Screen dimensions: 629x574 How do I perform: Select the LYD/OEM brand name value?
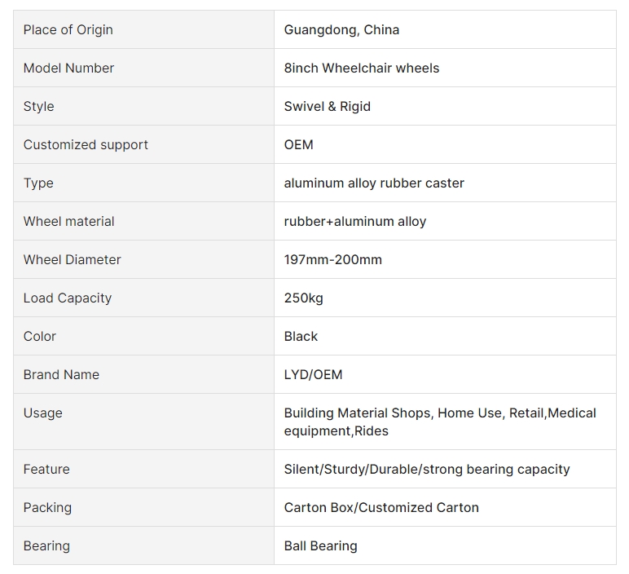pyautogui.click(x=313, y=374)
